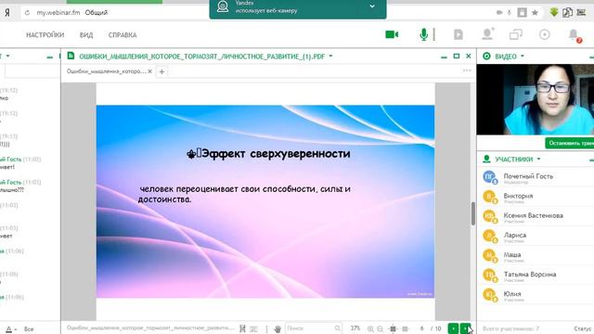The height and width of the screenshot is (334, 594).
Task: Click the avatar of Почетный Гость
Action: tap(489, 177)
